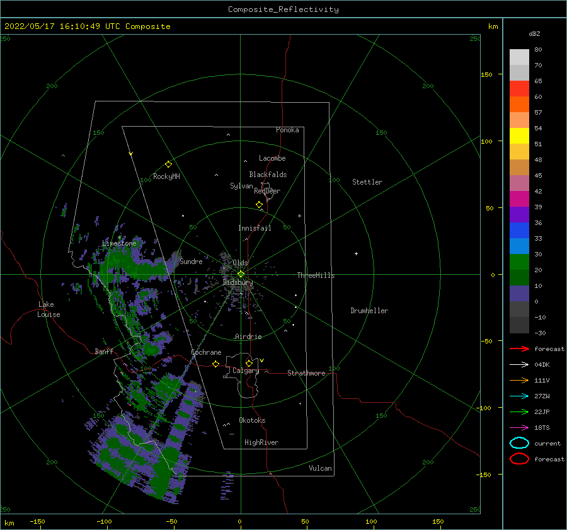Image resolution: width=567 pixels, height=530 pixels.
Task: Click the yellow diamond marker inside Calgary outline
Action: click(x=249, y=363)
